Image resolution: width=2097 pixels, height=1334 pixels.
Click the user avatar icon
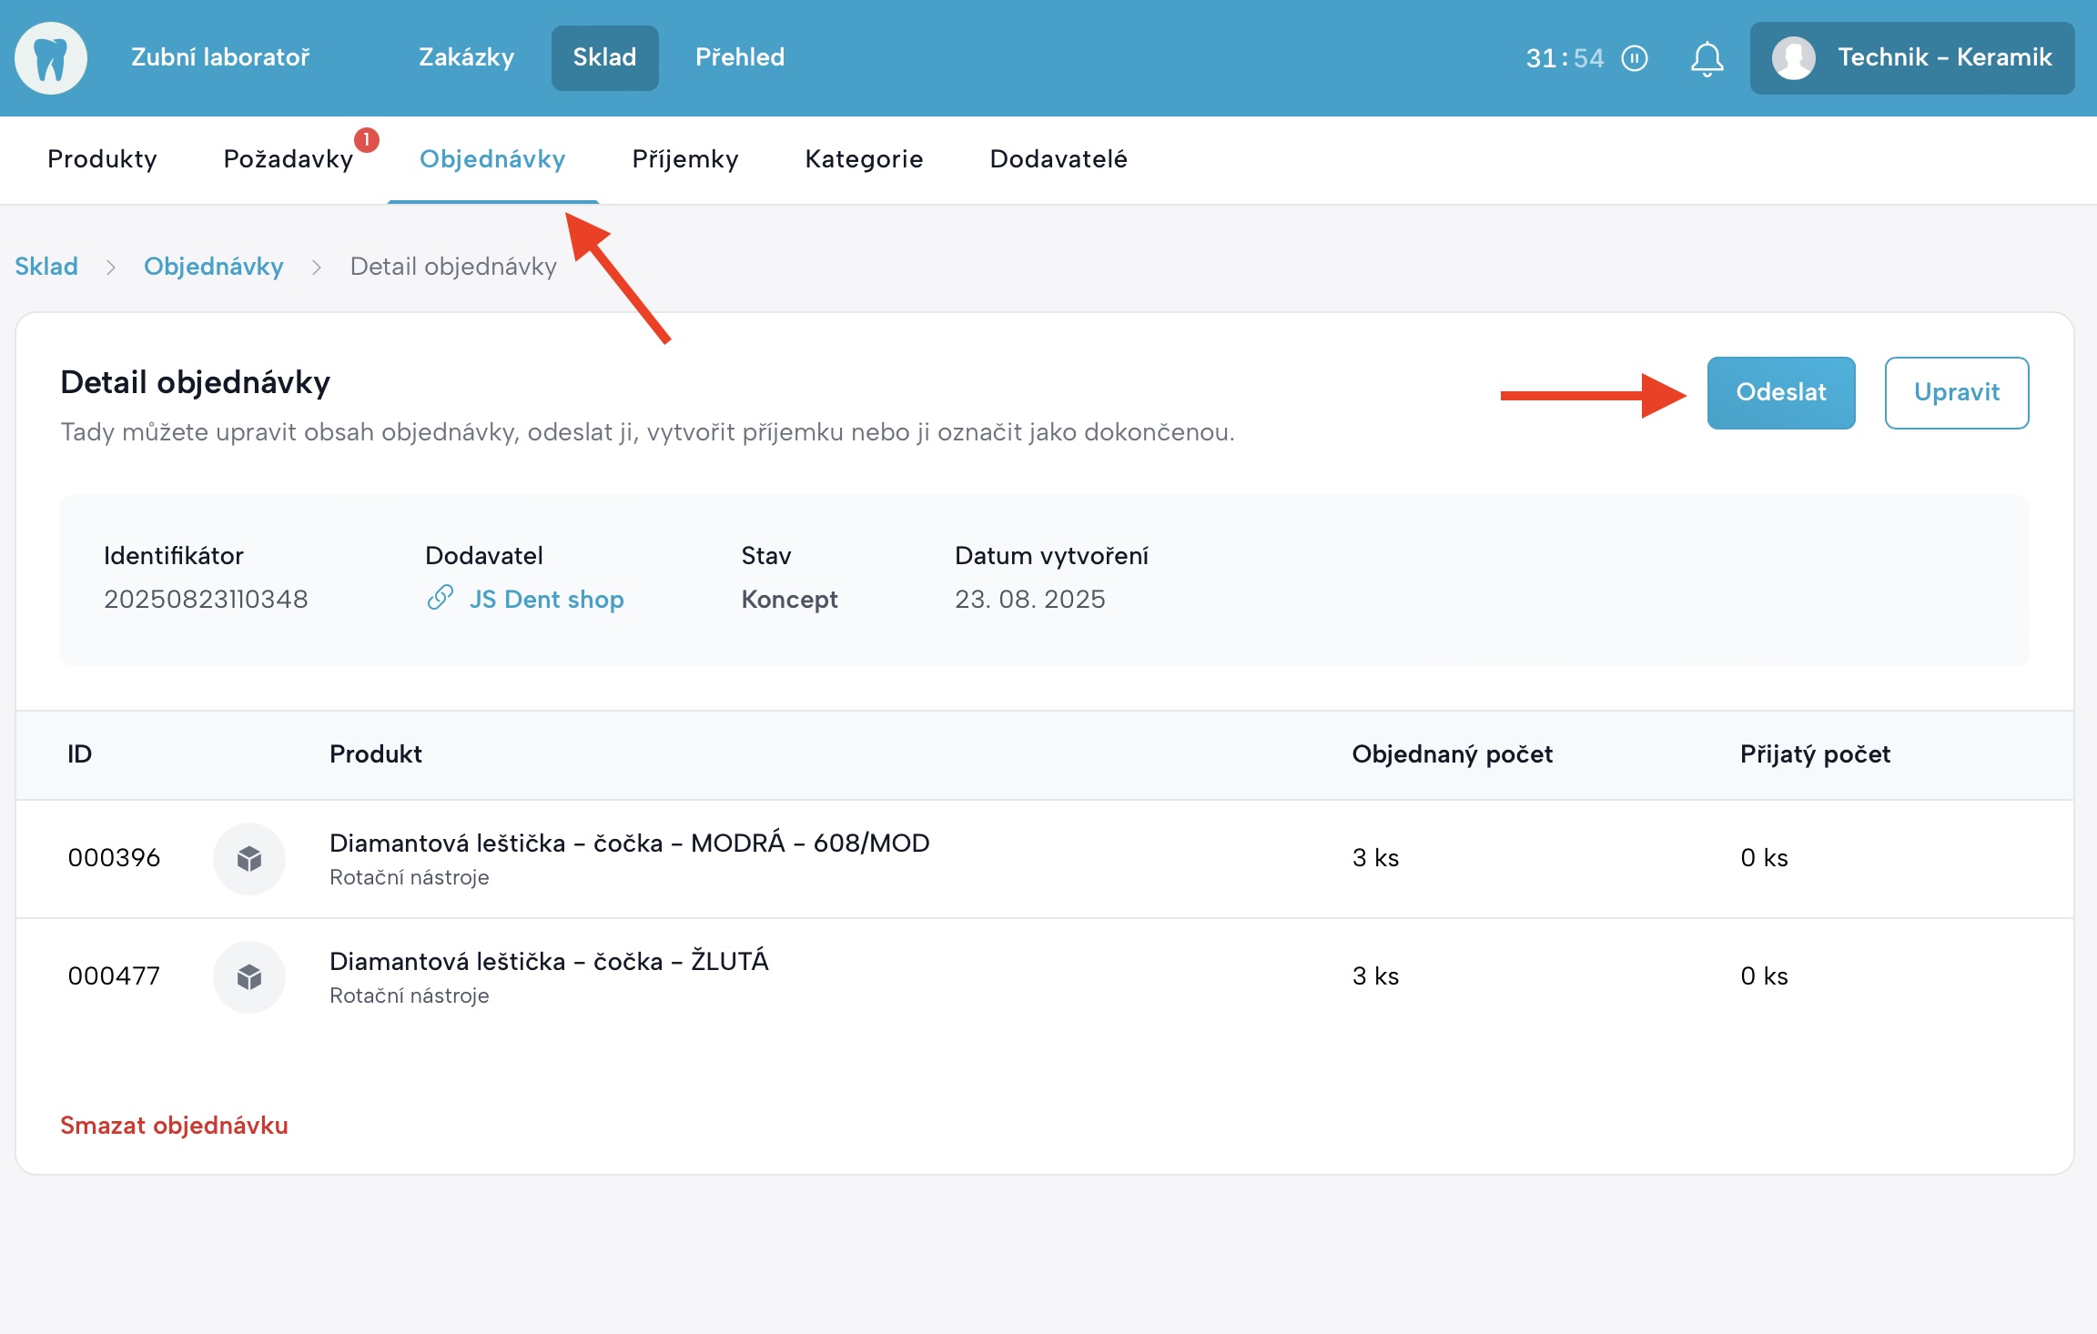[x=1793, y=58]
